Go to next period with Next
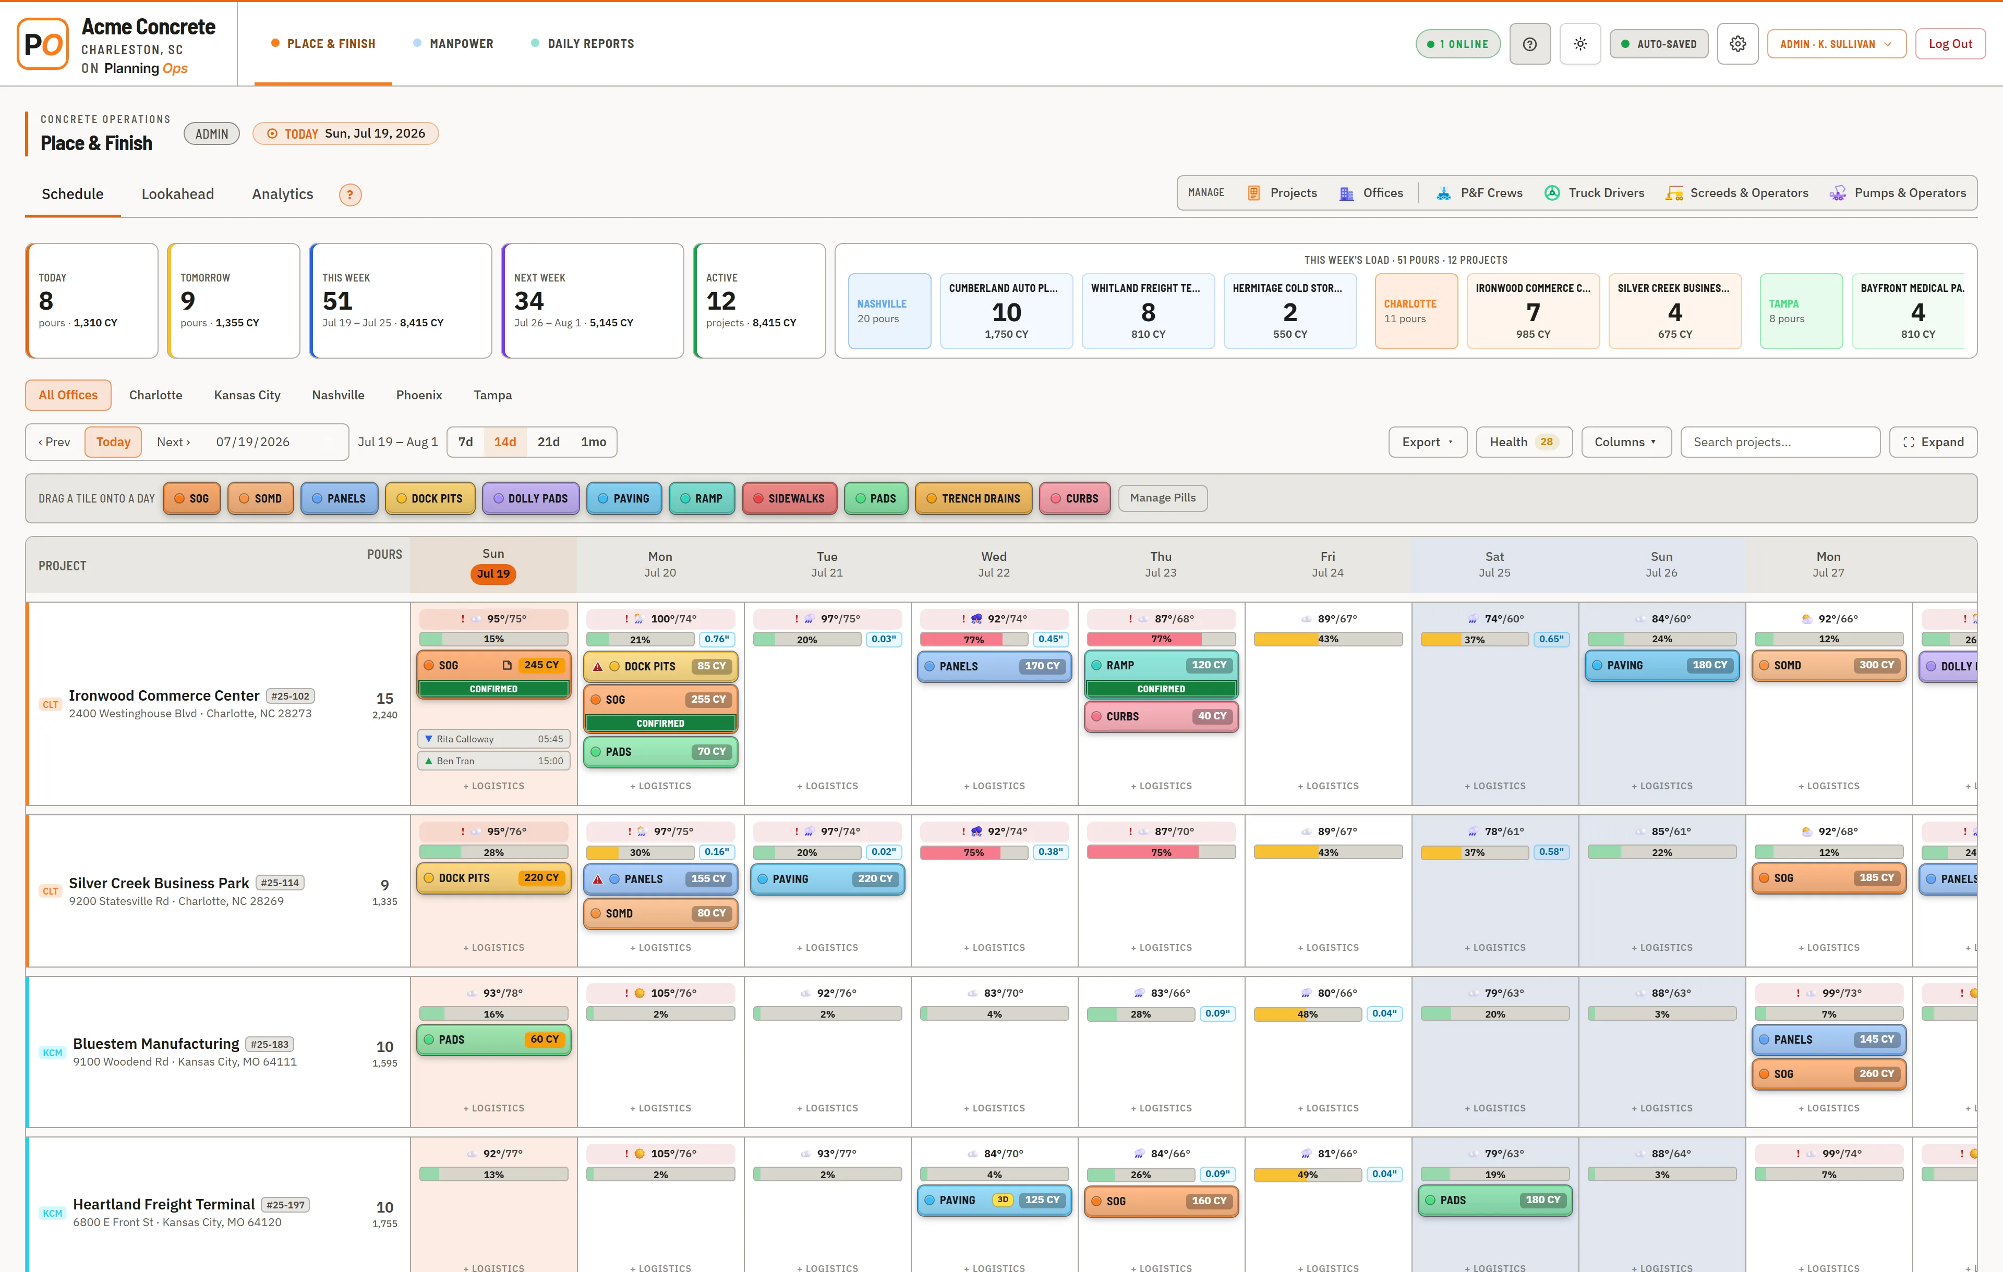This screenshot has width=2003, height=1272. tap(174, 442)
